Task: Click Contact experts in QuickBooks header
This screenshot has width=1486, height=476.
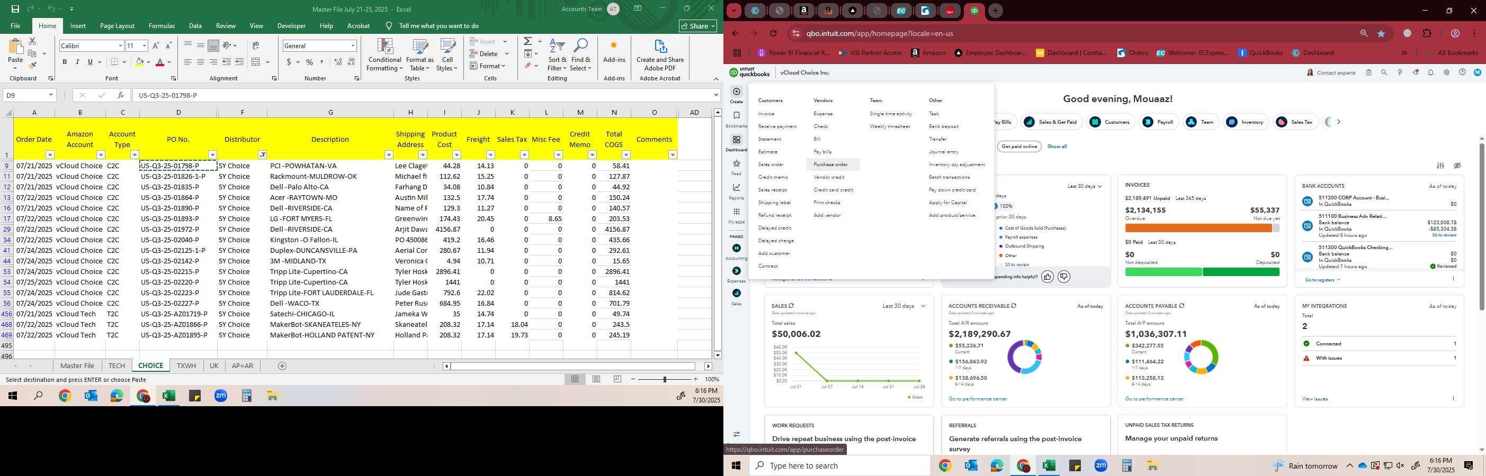Action: pos(1331,72)
